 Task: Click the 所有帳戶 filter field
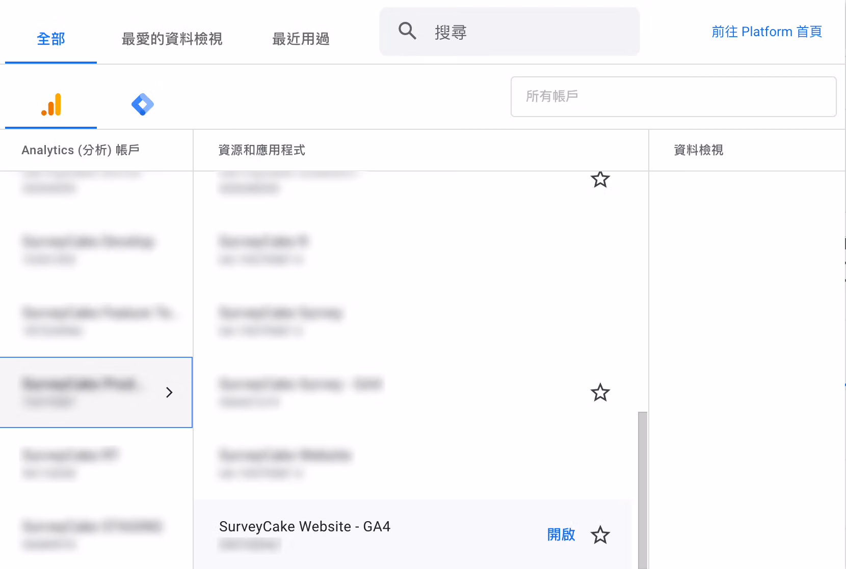click(673, 97)
